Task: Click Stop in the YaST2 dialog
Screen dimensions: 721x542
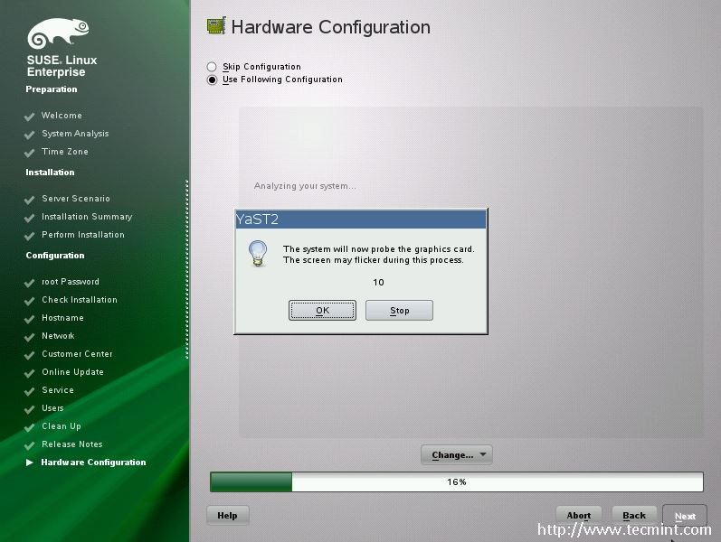Action: pos(399,311)
